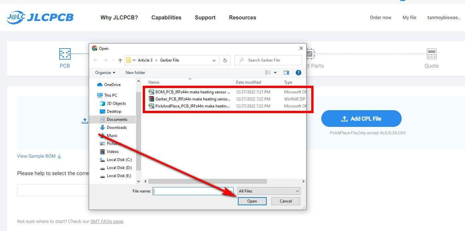465x231 pixels.
Task: Click the JLCPCB logo
Action: (40, 17)
